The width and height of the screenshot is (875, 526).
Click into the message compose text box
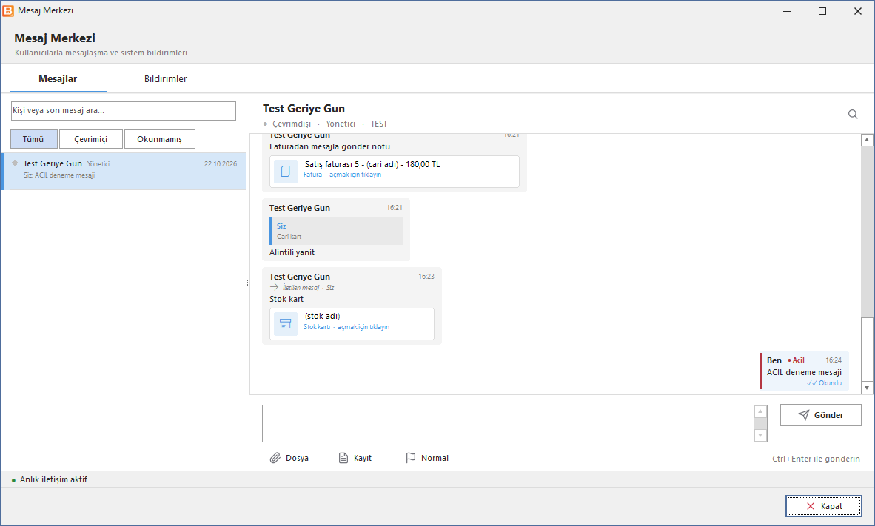(509, 423)
